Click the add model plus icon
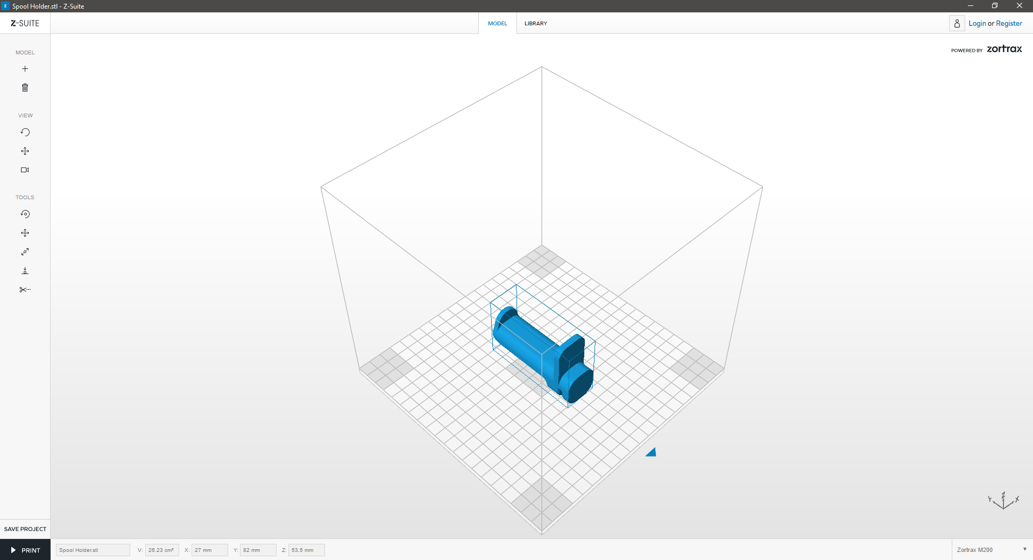This screenshot has height=560, width=1033. pyautogui.click(x=25, y=69)
